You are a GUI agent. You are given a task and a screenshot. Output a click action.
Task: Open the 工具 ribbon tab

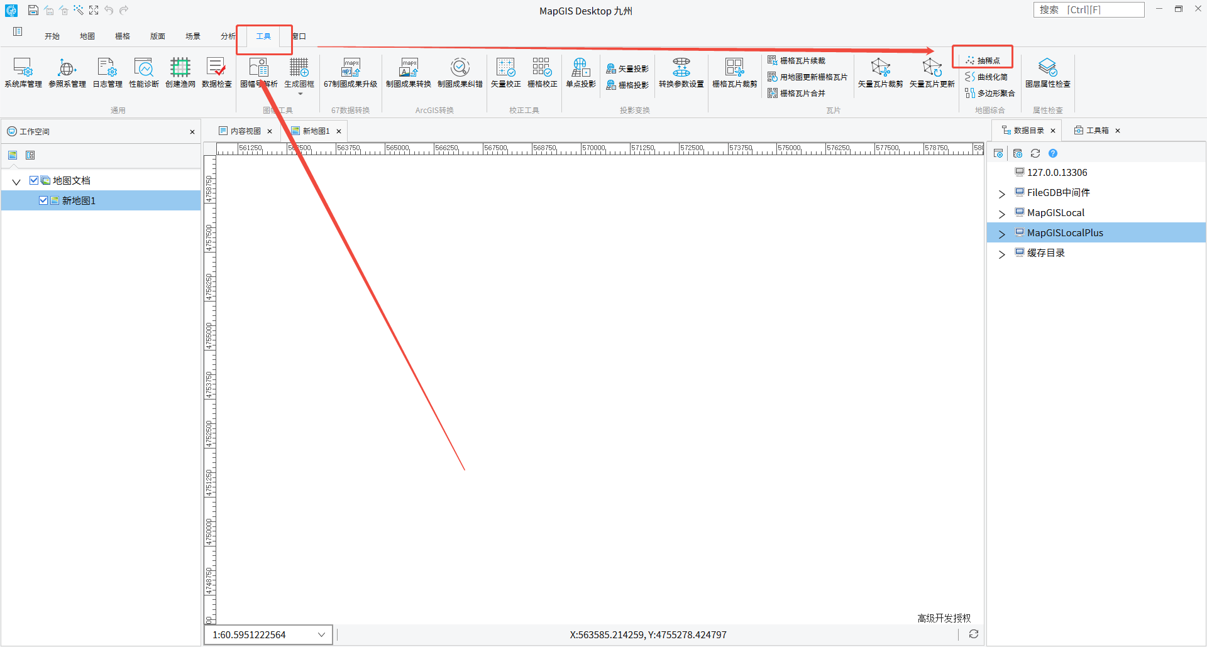[263, 36]
